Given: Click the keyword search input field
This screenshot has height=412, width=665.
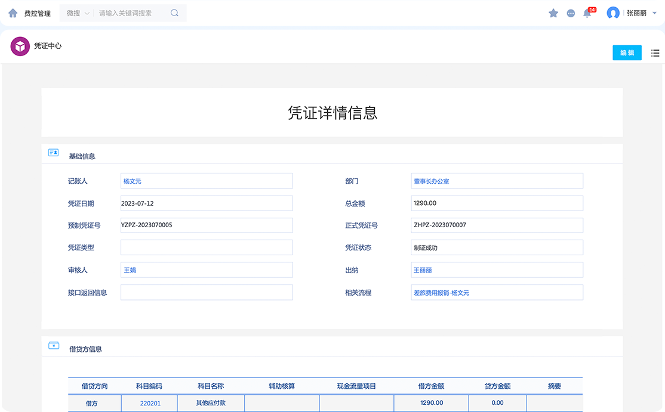Looking at the screenshot, I should 131,13.
